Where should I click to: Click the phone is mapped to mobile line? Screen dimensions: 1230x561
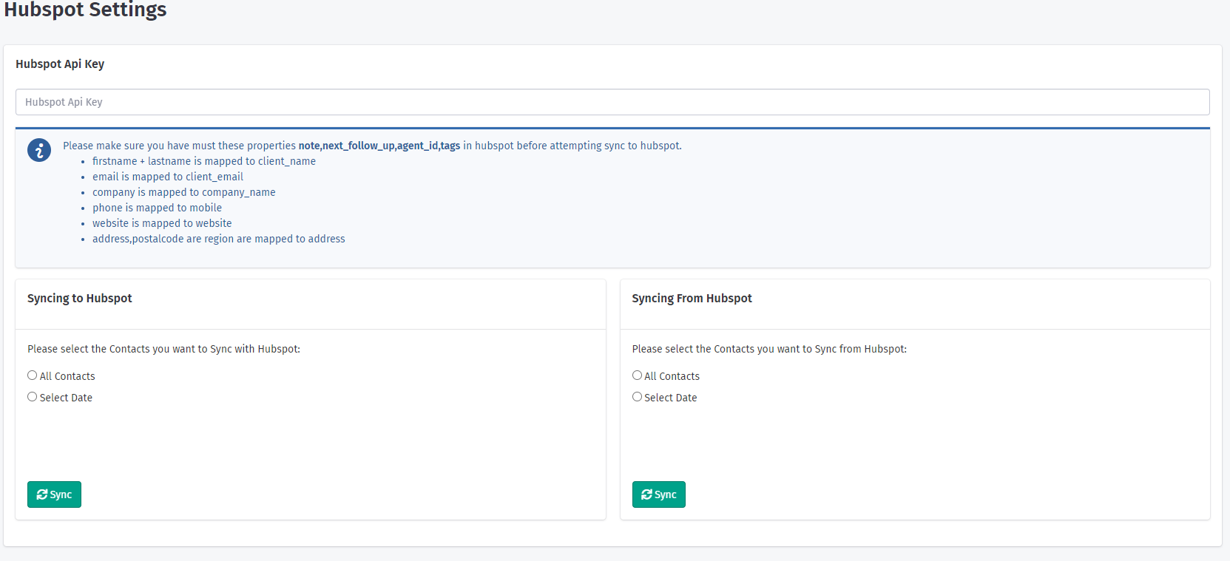coord(157,208)
